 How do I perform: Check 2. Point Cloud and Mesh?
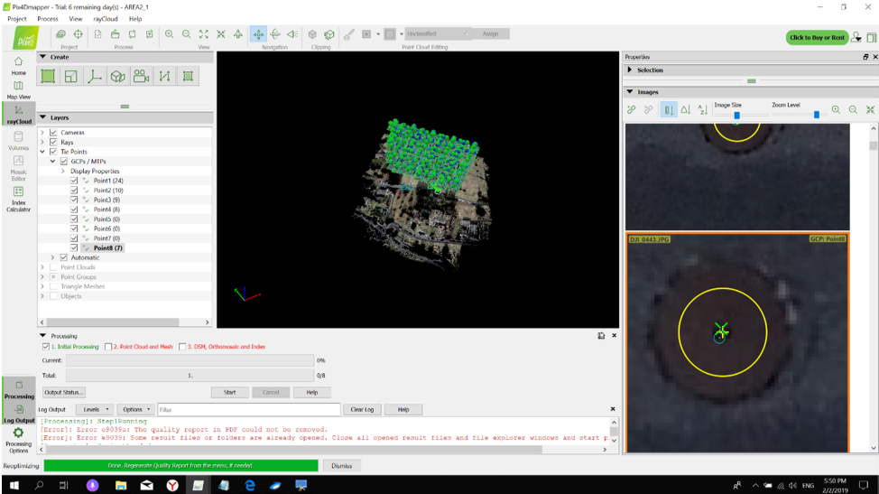[108, 347]
